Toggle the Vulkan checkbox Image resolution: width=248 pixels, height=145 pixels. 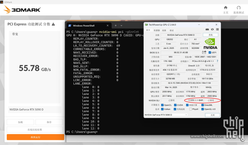(162, 109)
